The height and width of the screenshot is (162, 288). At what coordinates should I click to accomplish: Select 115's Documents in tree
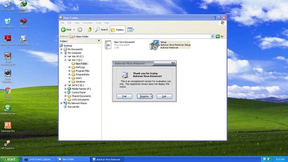pos(80,99)
